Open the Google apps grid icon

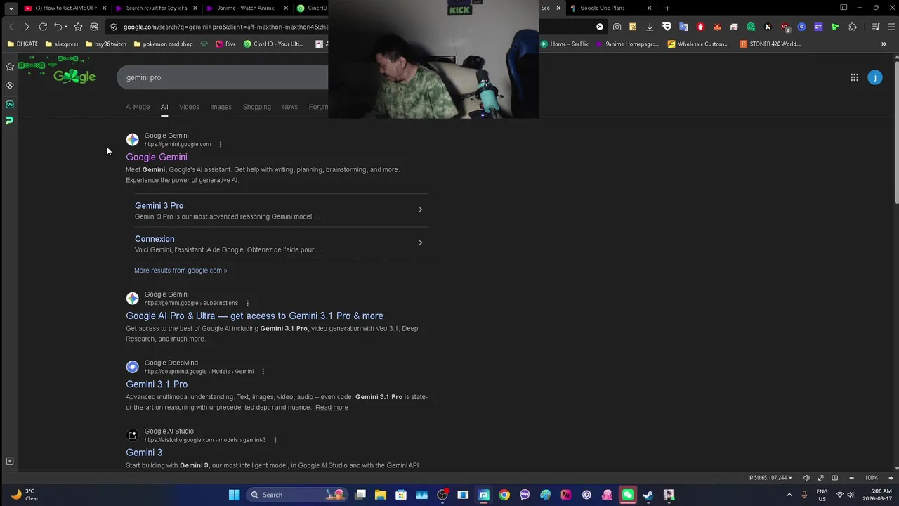[854, 77]
